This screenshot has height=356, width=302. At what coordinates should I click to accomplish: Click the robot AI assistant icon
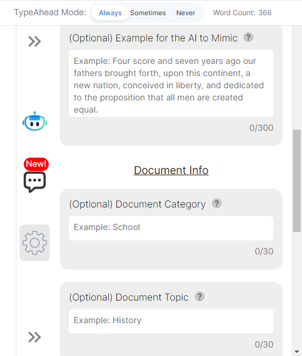click(35, 122)
